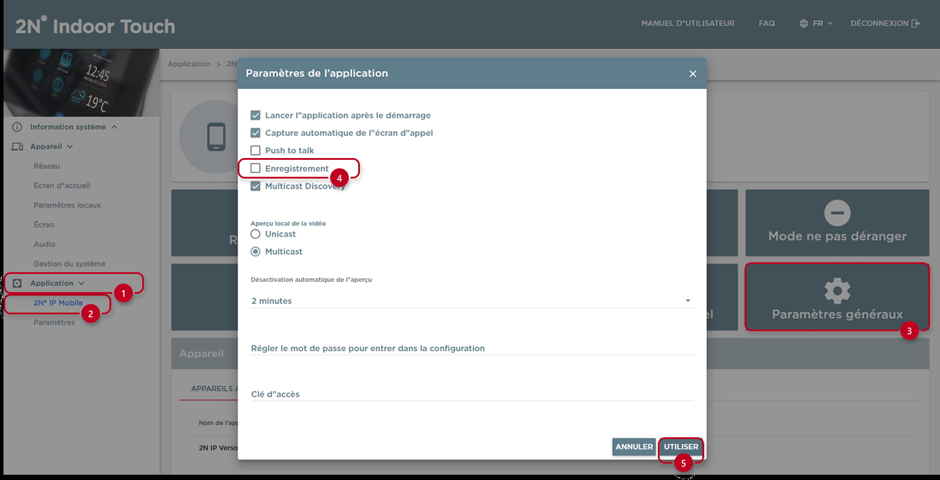Viewport: 940px width, 480px height.
Task: Click the logout arrow icon
Action: (915, 23)
